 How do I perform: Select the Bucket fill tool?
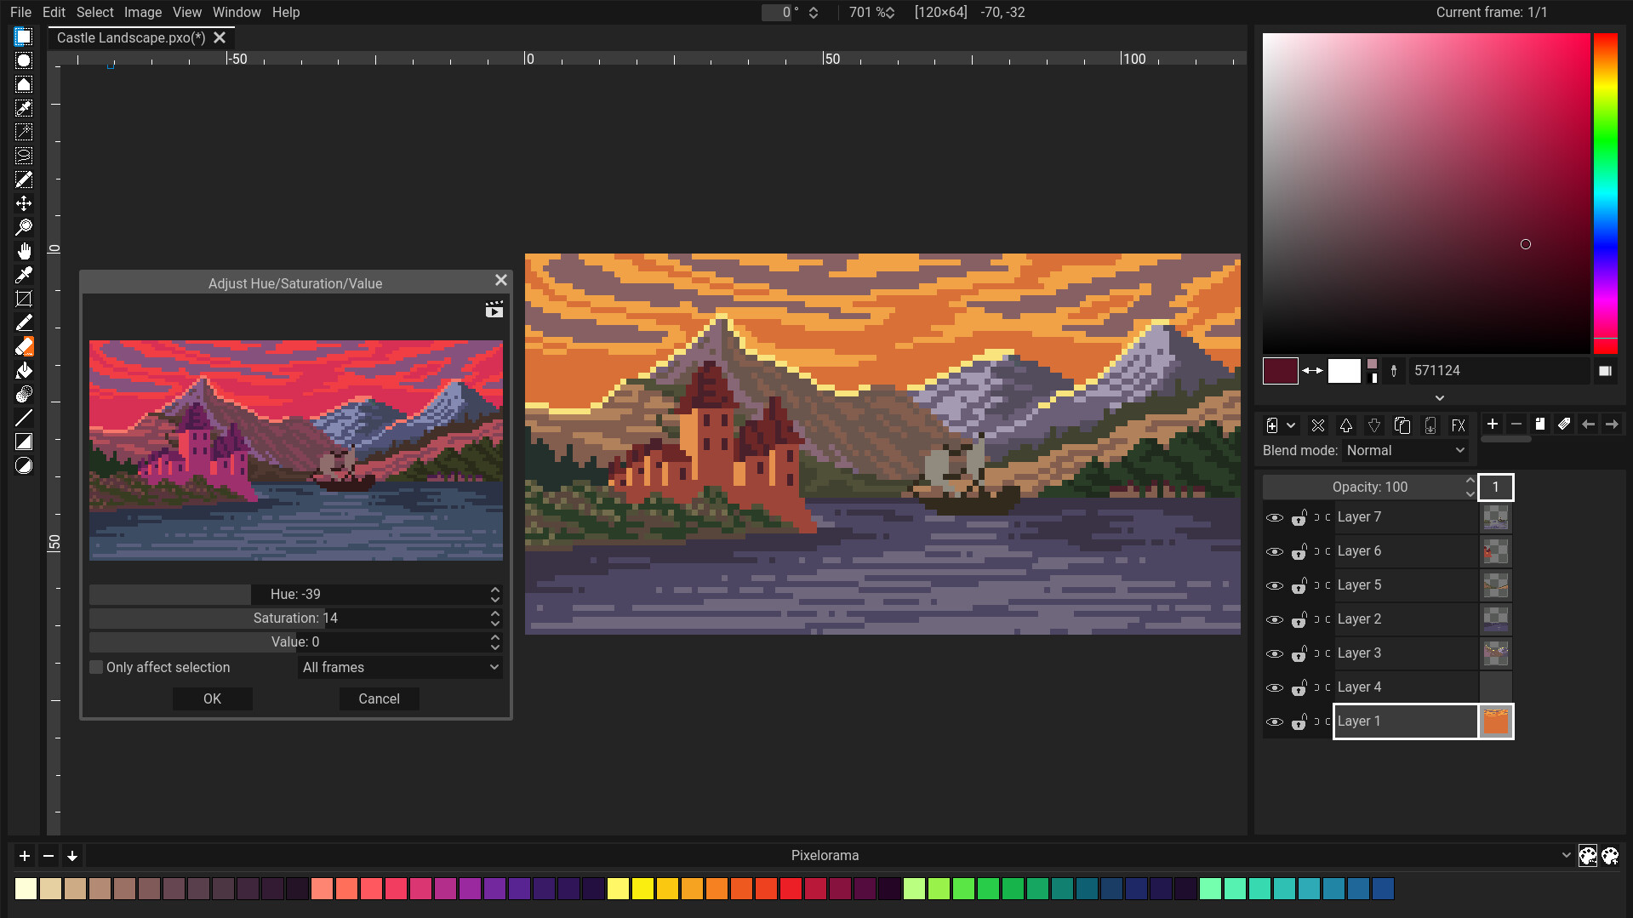click(x=24, y=370)
